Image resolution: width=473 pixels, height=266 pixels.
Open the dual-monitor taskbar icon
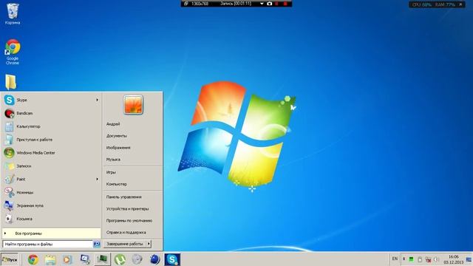85,259
